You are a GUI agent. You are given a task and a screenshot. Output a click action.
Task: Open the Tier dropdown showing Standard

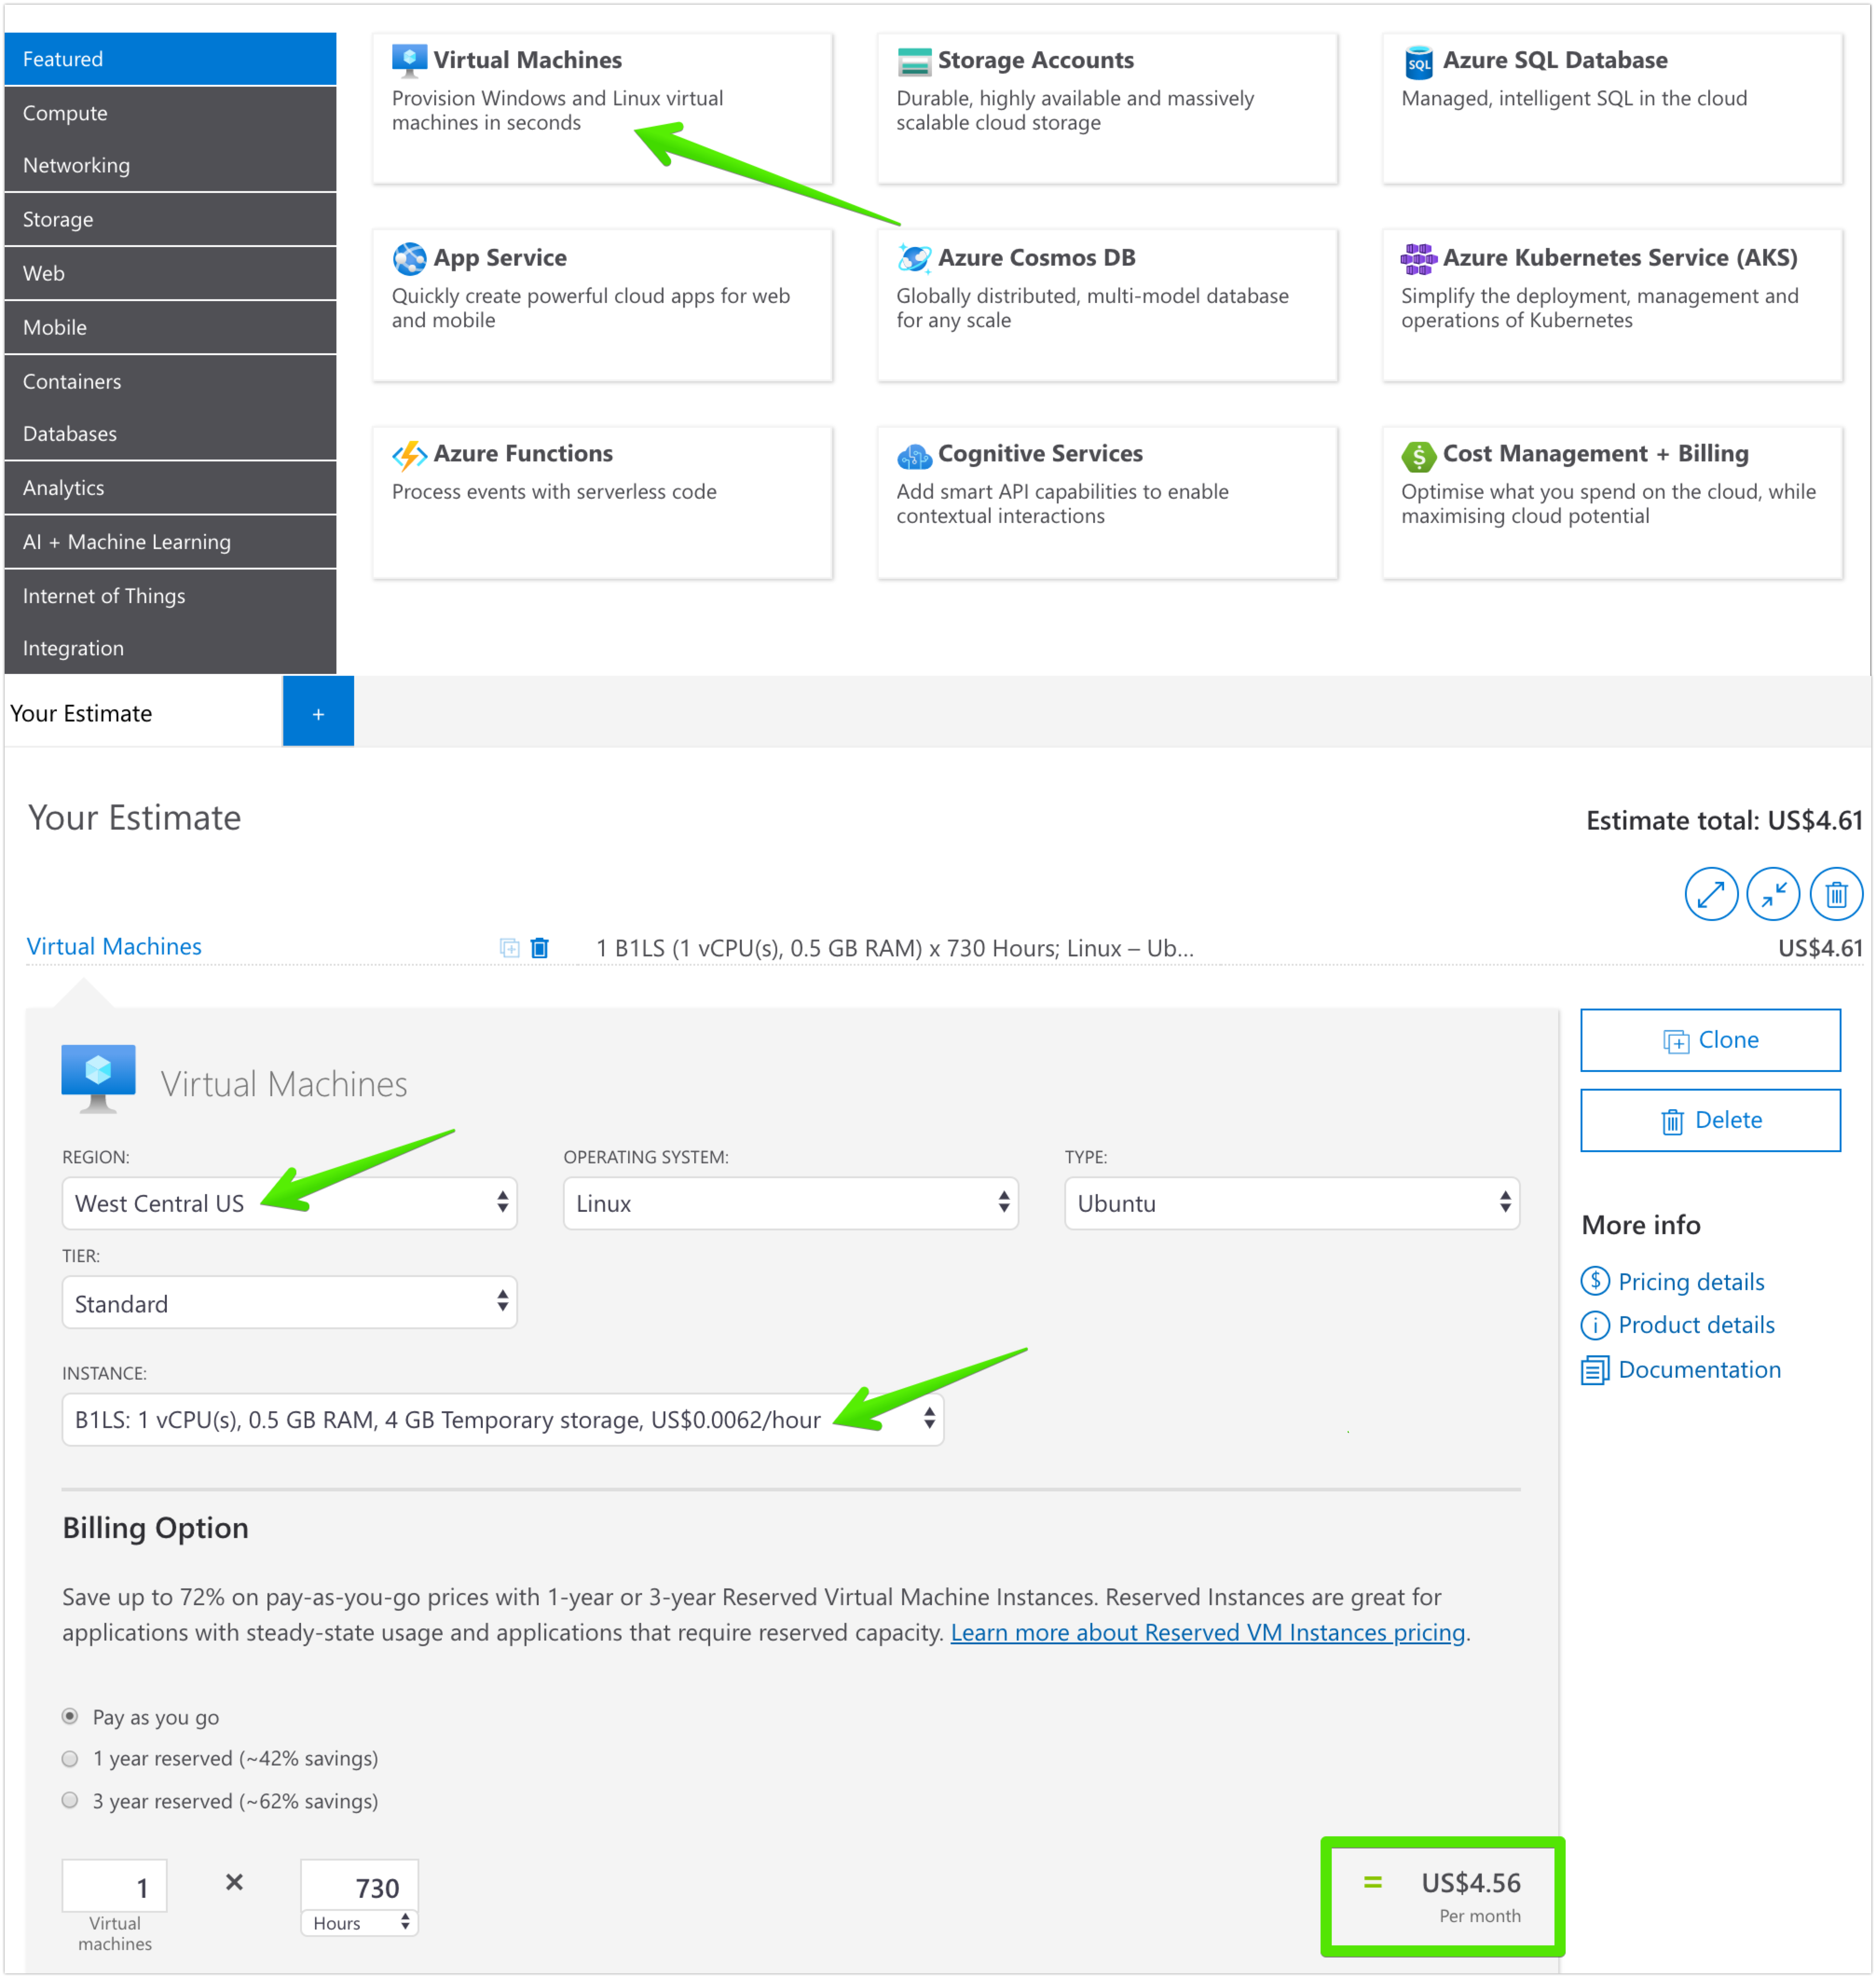(x=289, y=1302)
